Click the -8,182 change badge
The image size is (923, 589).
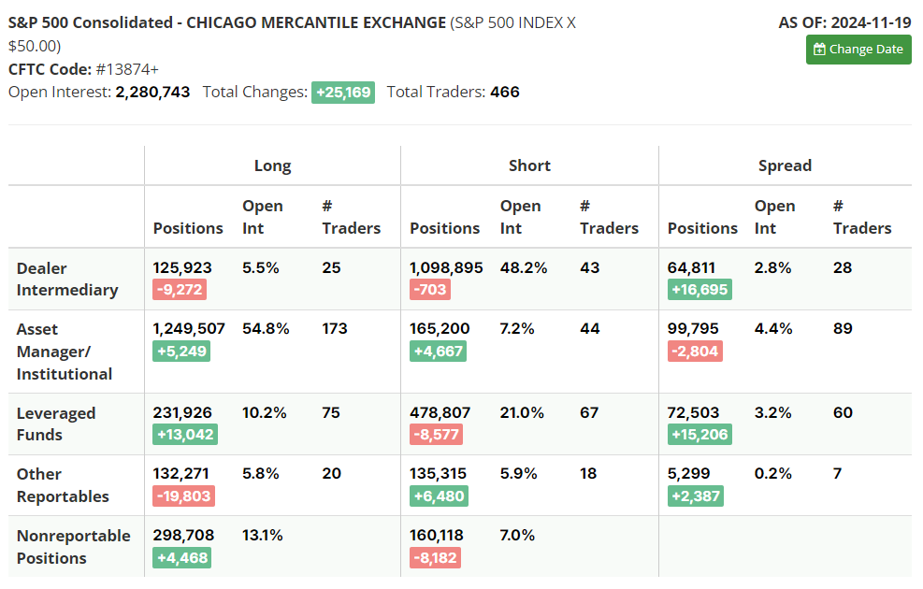[x=435, y=558]
